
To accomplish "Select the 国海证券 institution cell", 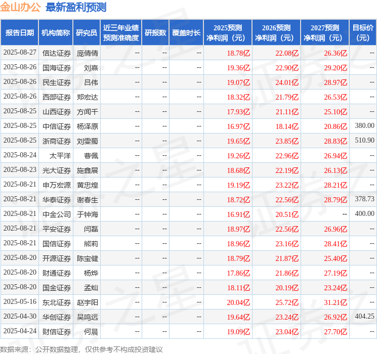I will [57, 68].
